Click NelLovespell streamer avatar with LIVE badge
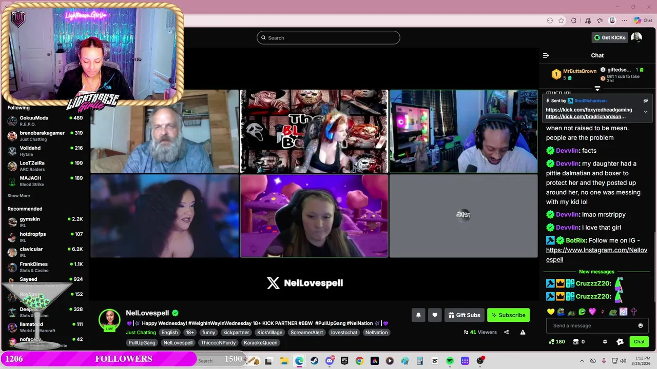Viewport: 657px width, 369px height. 109,320
